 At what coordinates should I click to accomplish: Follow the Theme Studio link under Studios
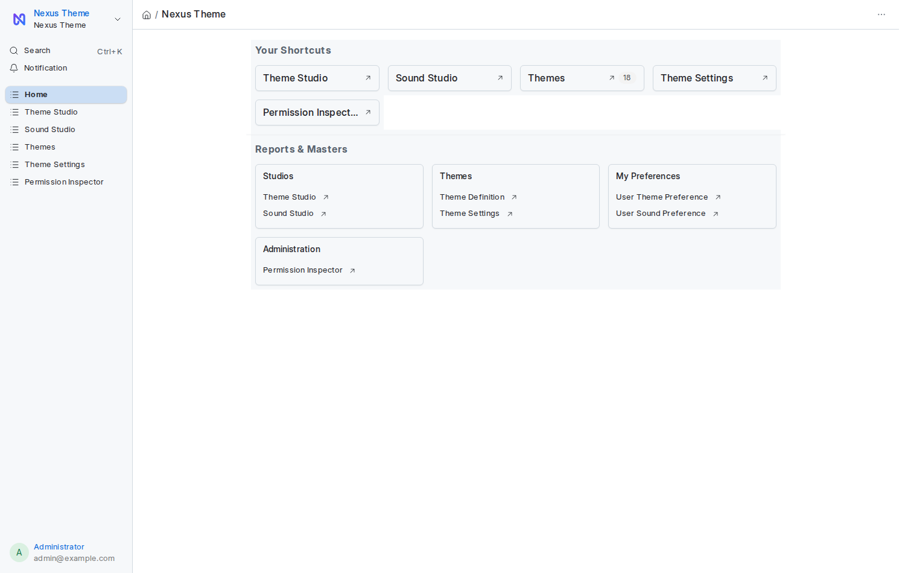pos(290,197)
